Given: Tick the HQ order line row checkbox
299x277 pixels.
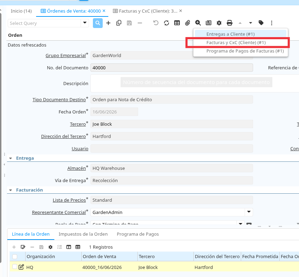Looking at the screenshot, I should [x=15, y=266].
